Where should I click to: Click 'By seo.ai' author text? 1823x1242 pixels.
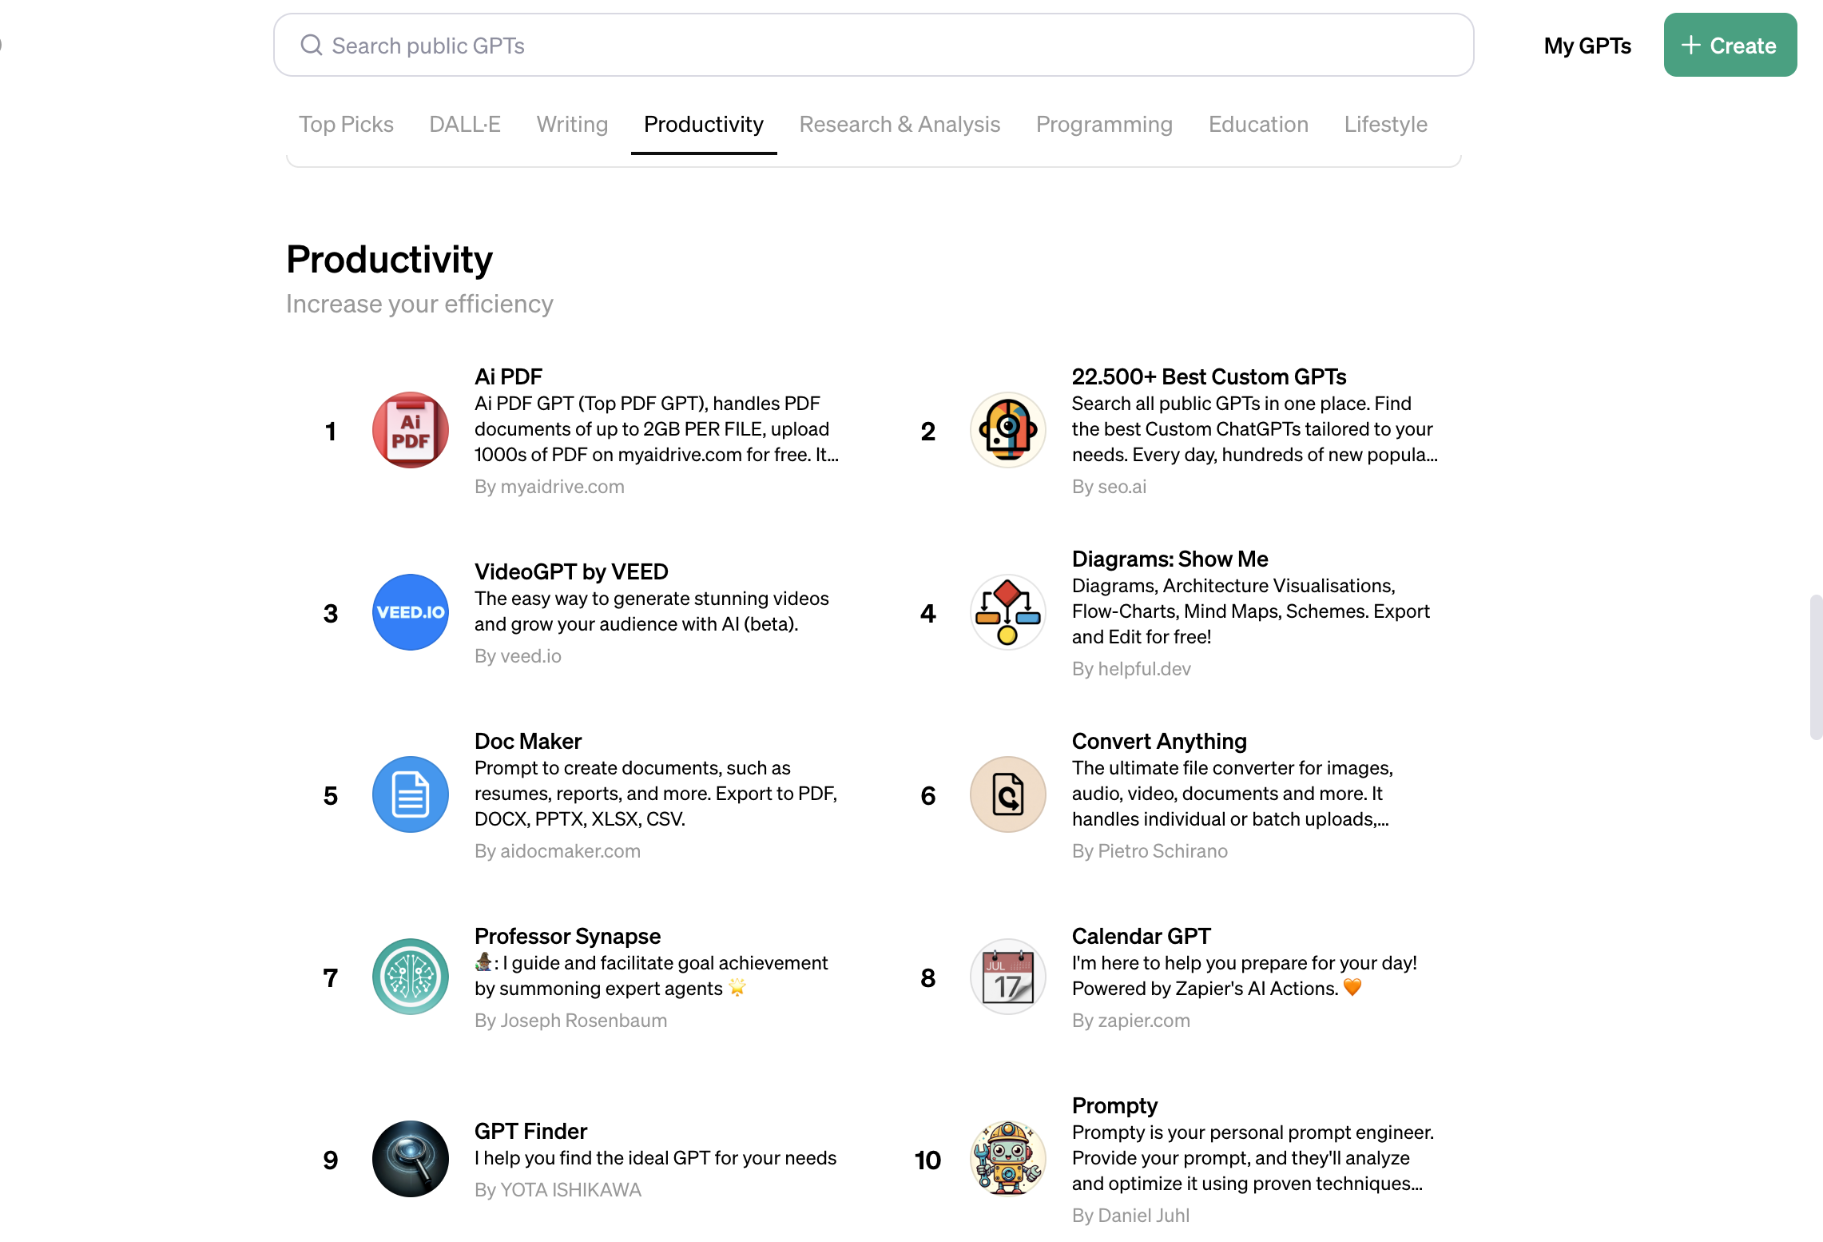click(1109, 487)
